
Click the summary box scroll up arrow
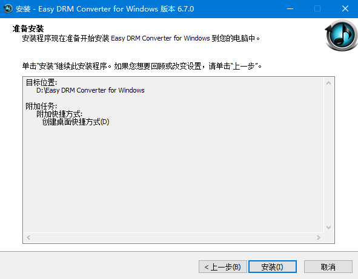tap(328, 83)
